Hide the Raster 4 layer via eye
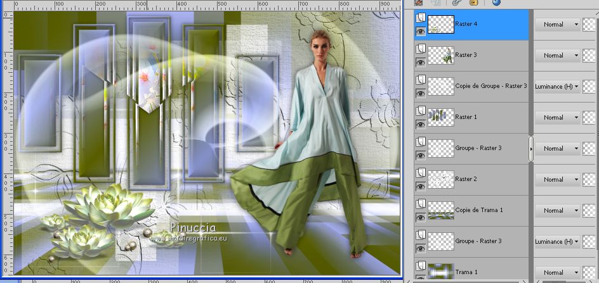599x283 pixels. click(x=421, y=31)
